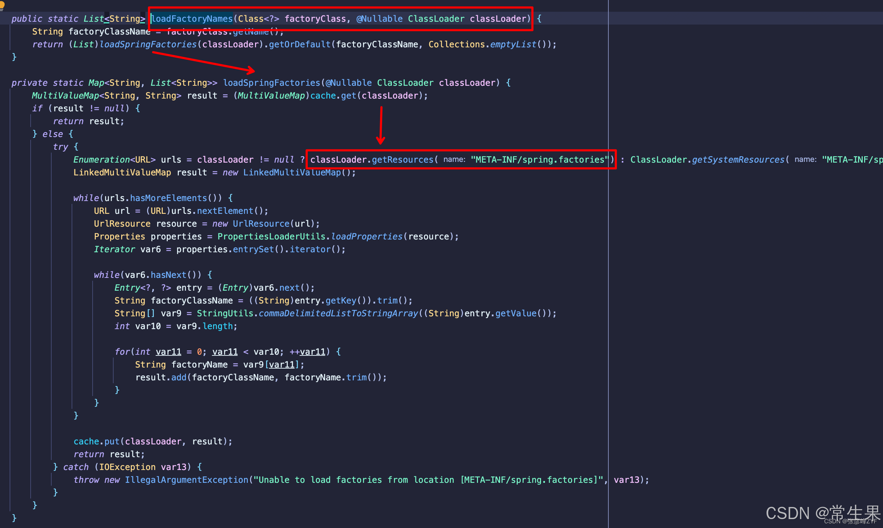The width and height of the screenshot is (883, 528).
Task: Select the highlighted loadFactoryNames method name
Action: (192, 19)
